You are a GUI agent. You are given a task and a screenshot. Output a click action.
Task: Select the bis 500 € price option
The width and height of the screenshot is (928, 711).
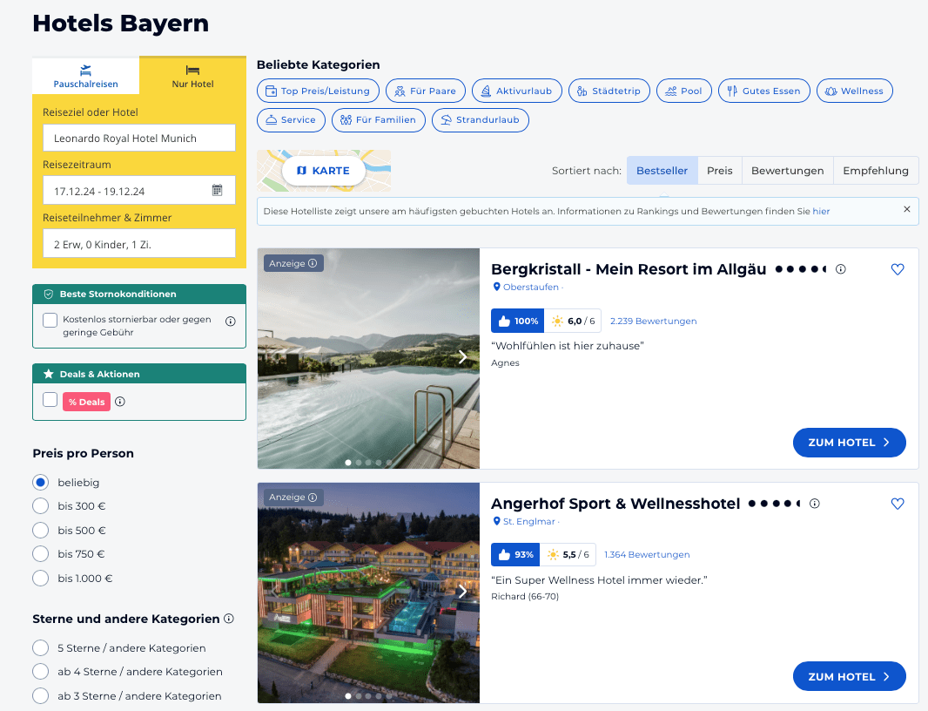click(40, 531)
